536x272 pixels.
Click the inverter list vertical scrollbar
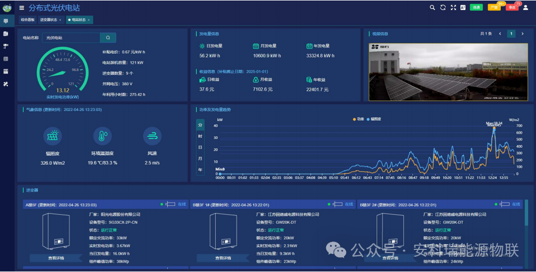tap(527, 213)
